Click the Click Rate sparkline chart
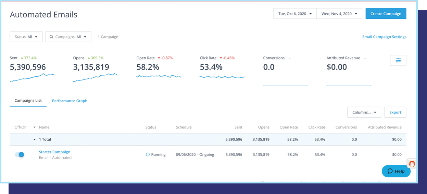The width and height of the screenshot is (427, 194). (x=222, y=77)
